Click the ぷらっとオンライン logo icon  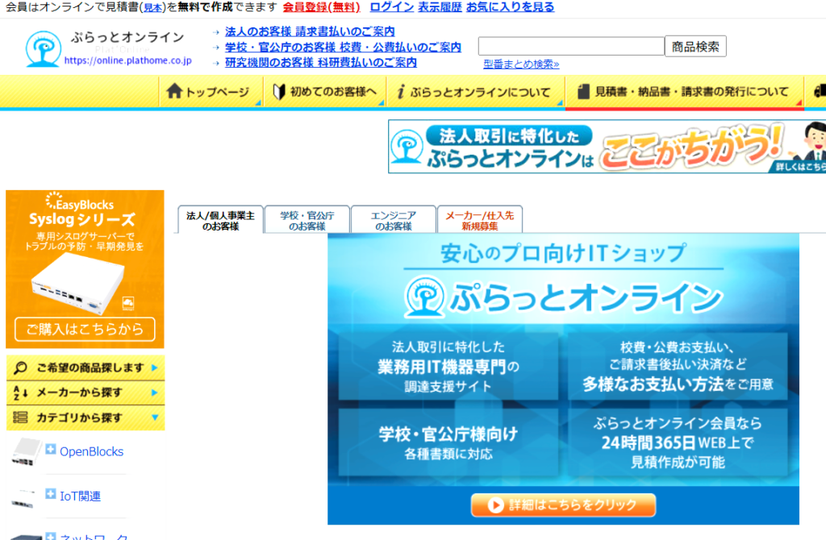pyautogui.click(x=44, y=49)
